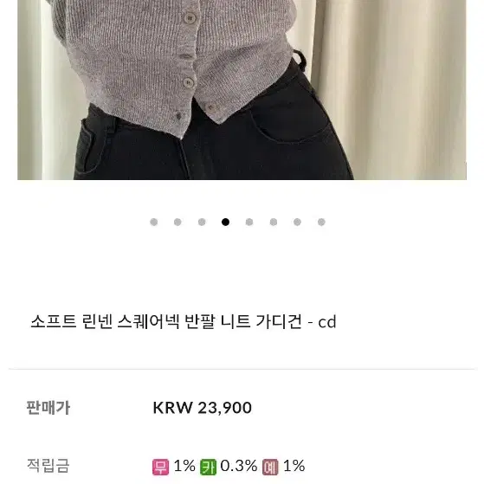Go to the last carousel dot
484x484 pixels.
click(321, 222)
